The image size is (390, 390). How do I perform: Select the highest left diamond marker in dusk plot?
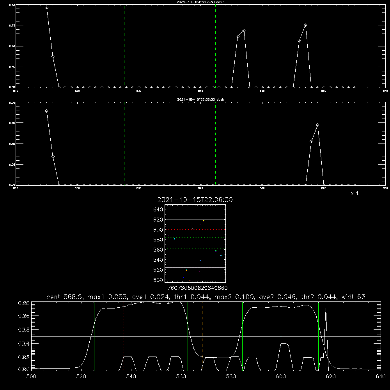46,111
